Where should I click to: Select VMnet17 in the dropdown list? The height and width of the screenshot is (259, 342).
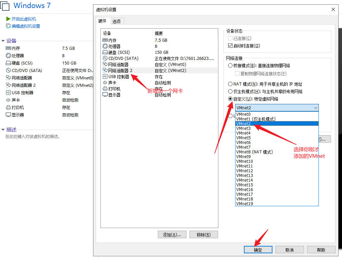(277, 194)
